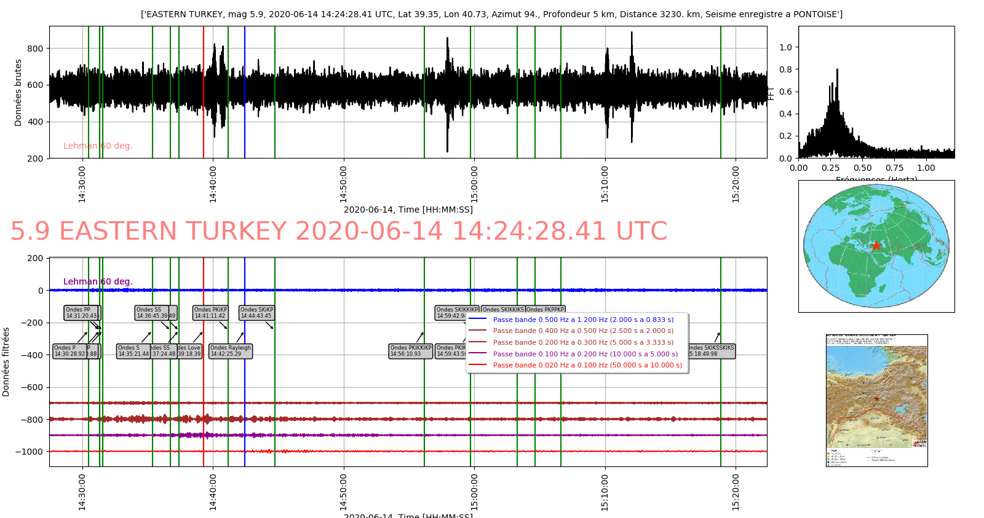This screenshot has height=518, width=984.
Task: Open the globe map thumbnail
Action: 876,246
